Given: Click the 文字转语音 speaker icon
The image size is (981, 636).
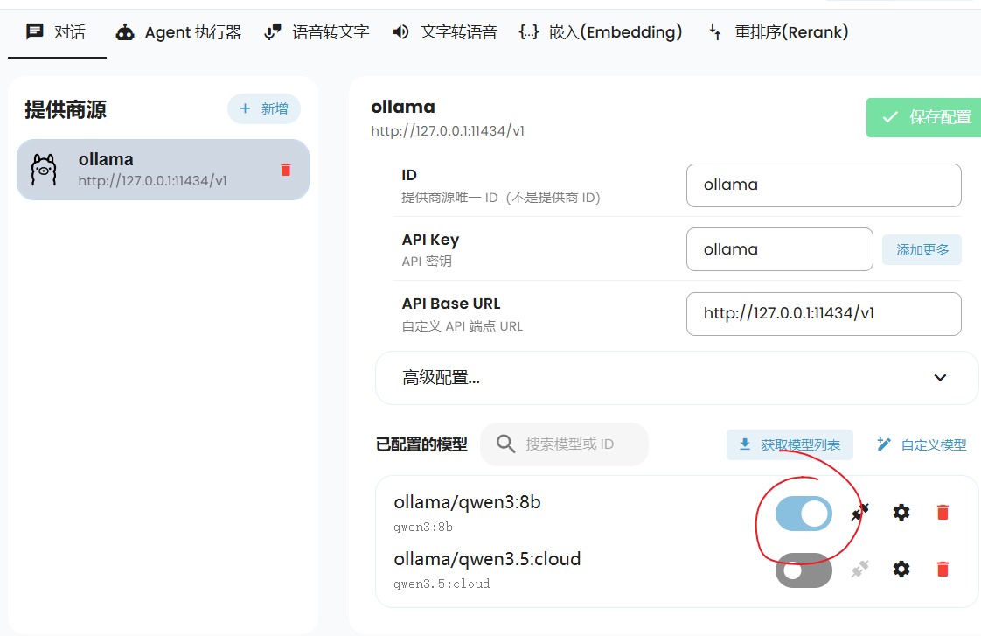Looking at the screenshot, I should tap(400, 31).
